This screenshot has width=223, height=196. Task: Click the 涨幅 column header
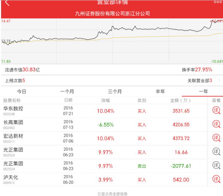coord(106,101)
